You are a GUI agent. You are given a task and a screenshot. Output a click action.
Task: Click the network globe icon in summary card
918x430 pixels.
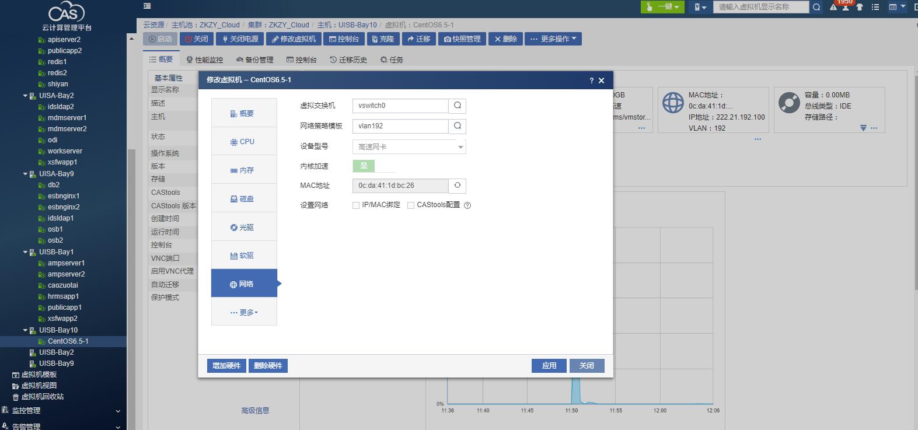click(673, 103)
